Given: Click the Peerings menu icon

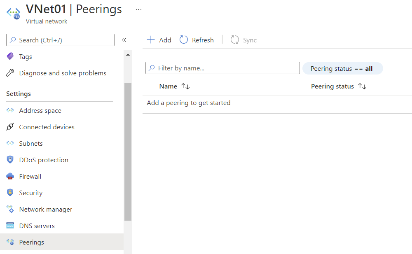Looking at the screenshot, I should (x=10, y=242).
